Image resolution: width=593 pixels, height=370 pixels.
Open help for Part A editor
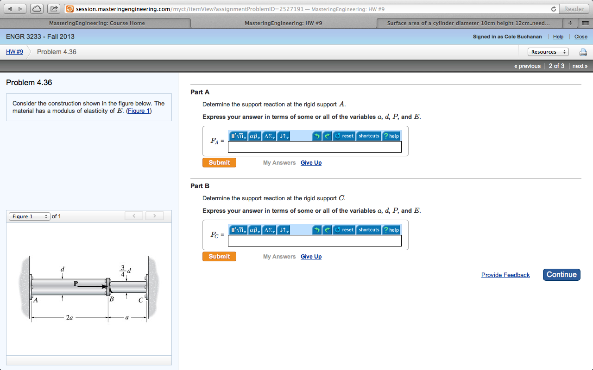tap(391, 136)
